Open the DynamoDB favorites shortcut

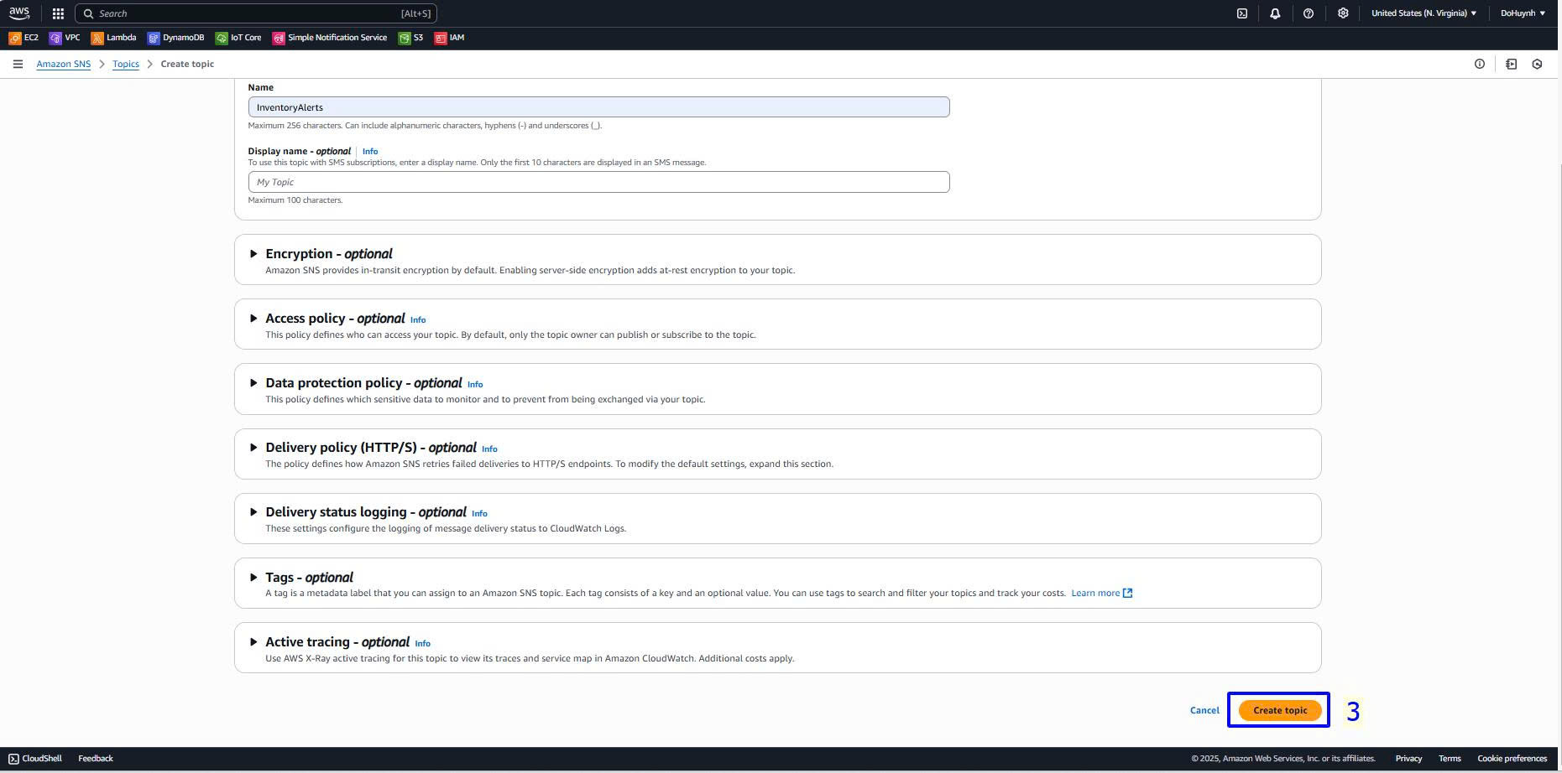pos(175,38)
